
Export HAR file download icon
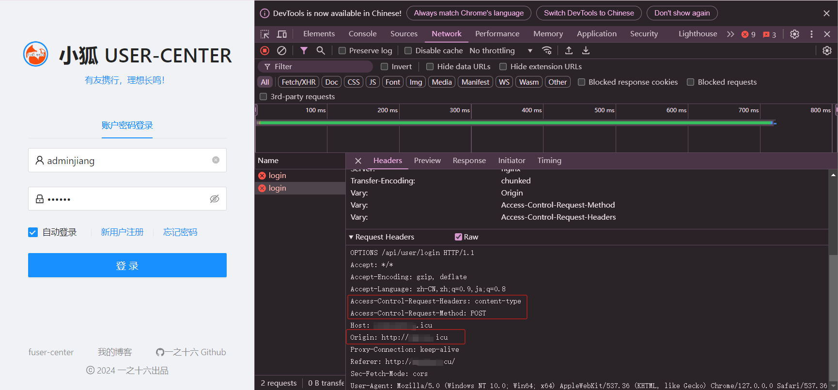pyautogui.click(x=586, y=50)
